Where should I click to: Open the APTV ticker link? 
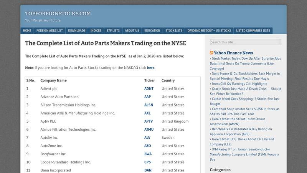pos(149,121)
